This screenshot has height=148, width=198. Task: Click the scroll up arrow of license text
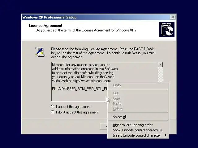(160, 65)
